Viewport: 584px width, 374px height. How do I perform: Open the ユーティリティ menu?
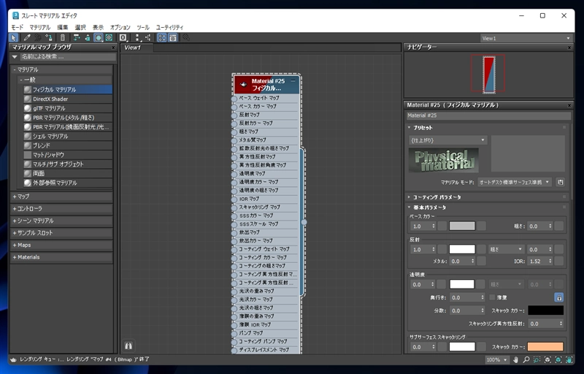[169, 27]
